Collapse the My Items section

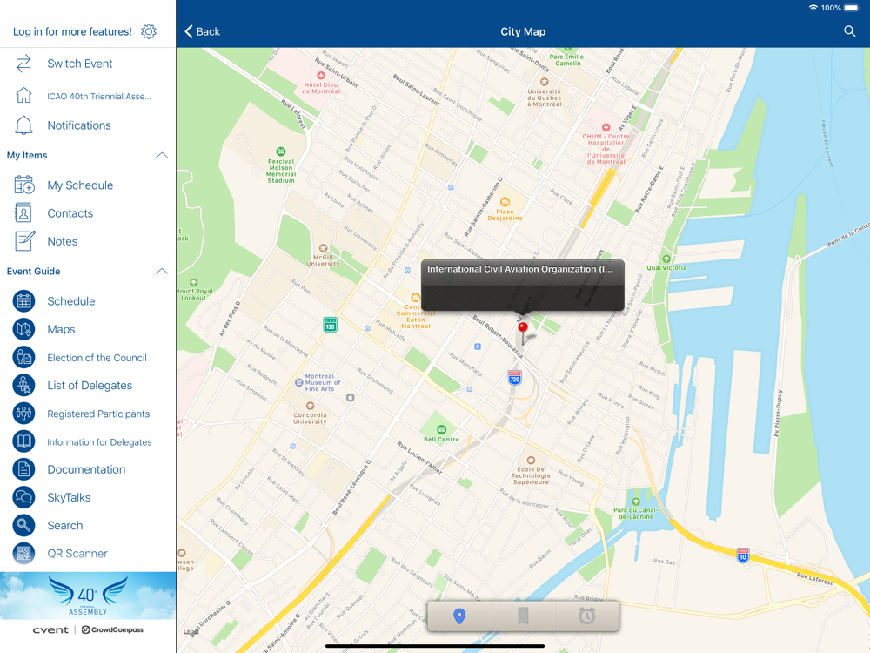162,156
